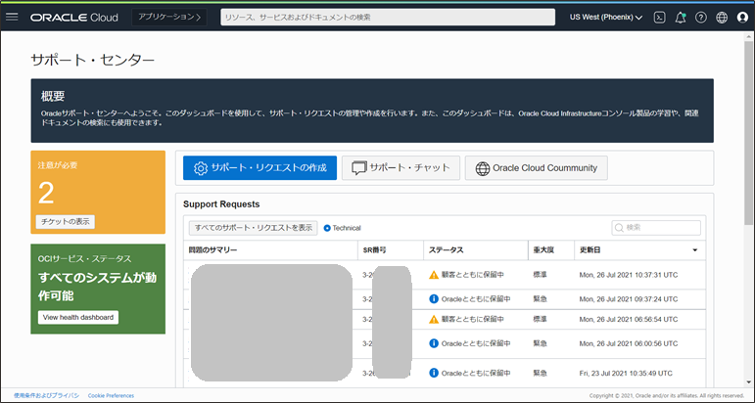The height and width of the screenshot is (403, 755).
Task: Click すべてのシステムが動作可能 status text
Action: point(97,287)
